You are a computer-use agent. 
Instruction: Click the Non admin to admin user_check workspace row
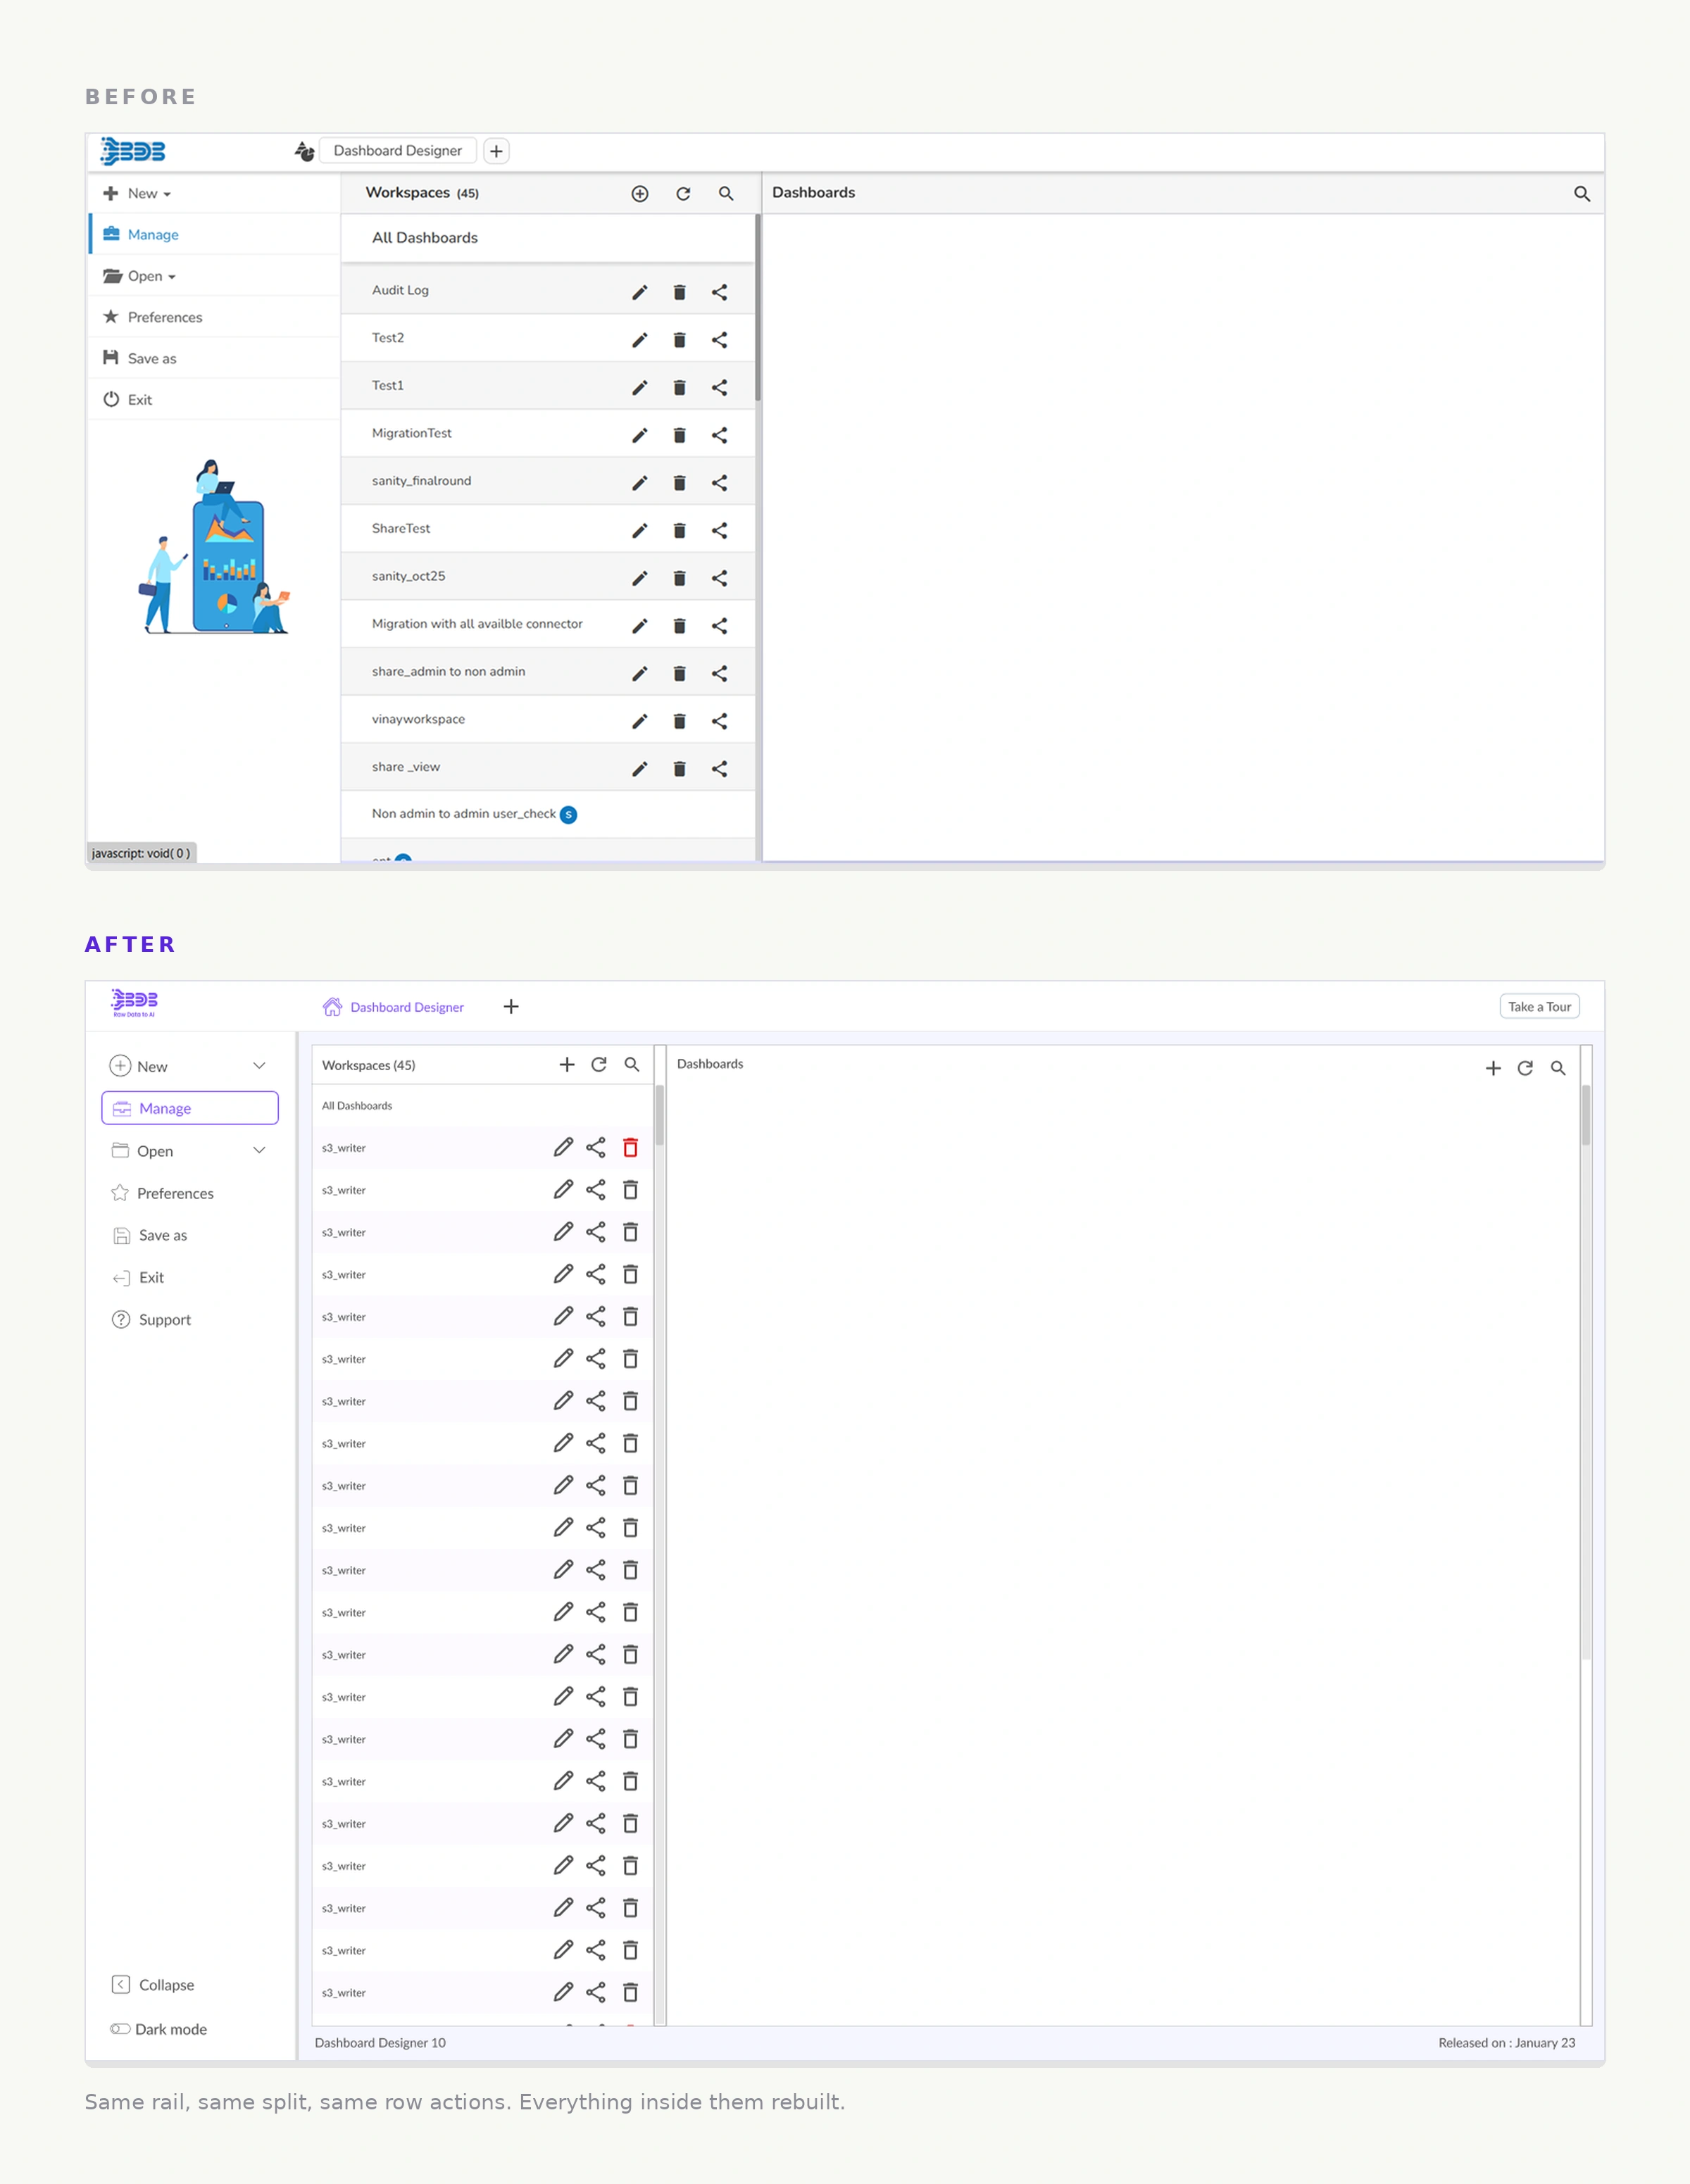547,814
